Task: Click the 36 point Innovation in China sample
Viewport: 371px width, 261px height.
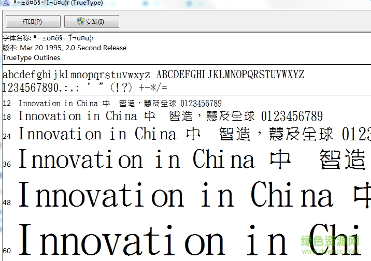Action: (x=192, y=159)
